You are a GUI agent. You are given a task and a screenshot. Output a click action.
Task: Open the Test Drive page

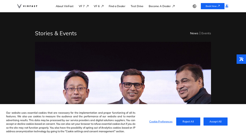click(x=137, y=6)
